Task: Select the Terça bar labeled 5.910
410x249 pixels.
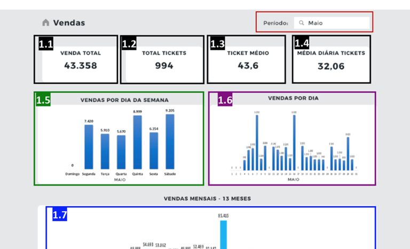Action: 105,151
